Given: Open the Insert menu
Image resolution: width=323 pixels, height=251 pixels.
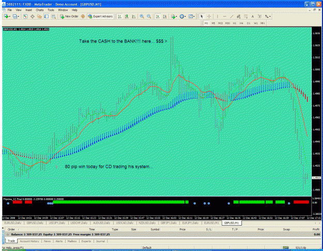Looking at the screenshot, I should (28, 10).
